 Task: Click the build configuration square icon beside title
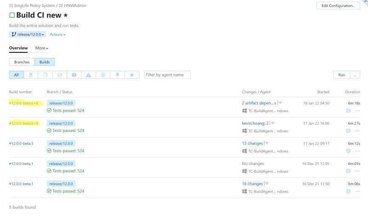pyautogui.click(x=12, y=15)
